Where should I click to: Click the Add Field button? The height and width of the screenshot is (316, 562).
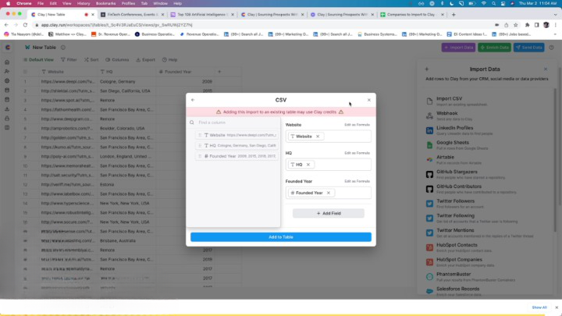(x=329, y=213)
